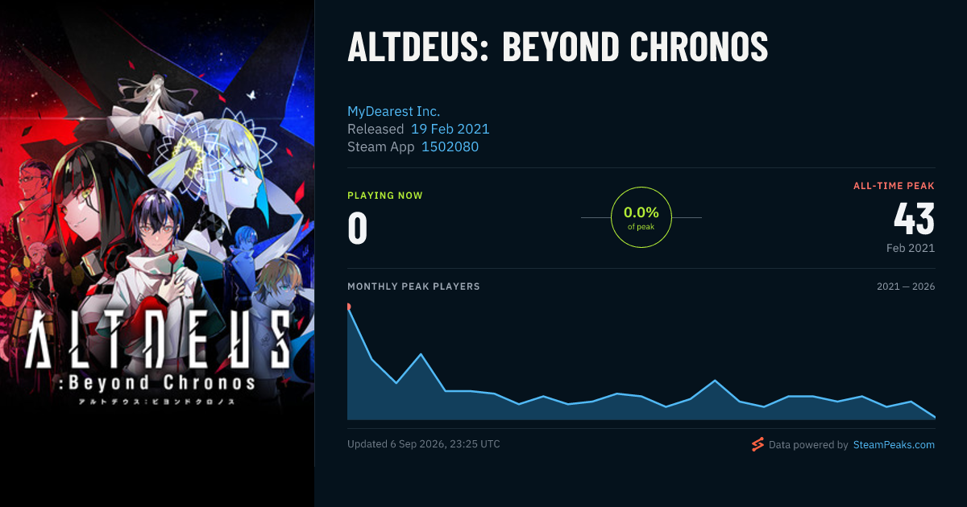The width and height of the screenshot is (967, 507).
Task: Click the 2021 — 2026 range label
Action: [x=906, y=286]
